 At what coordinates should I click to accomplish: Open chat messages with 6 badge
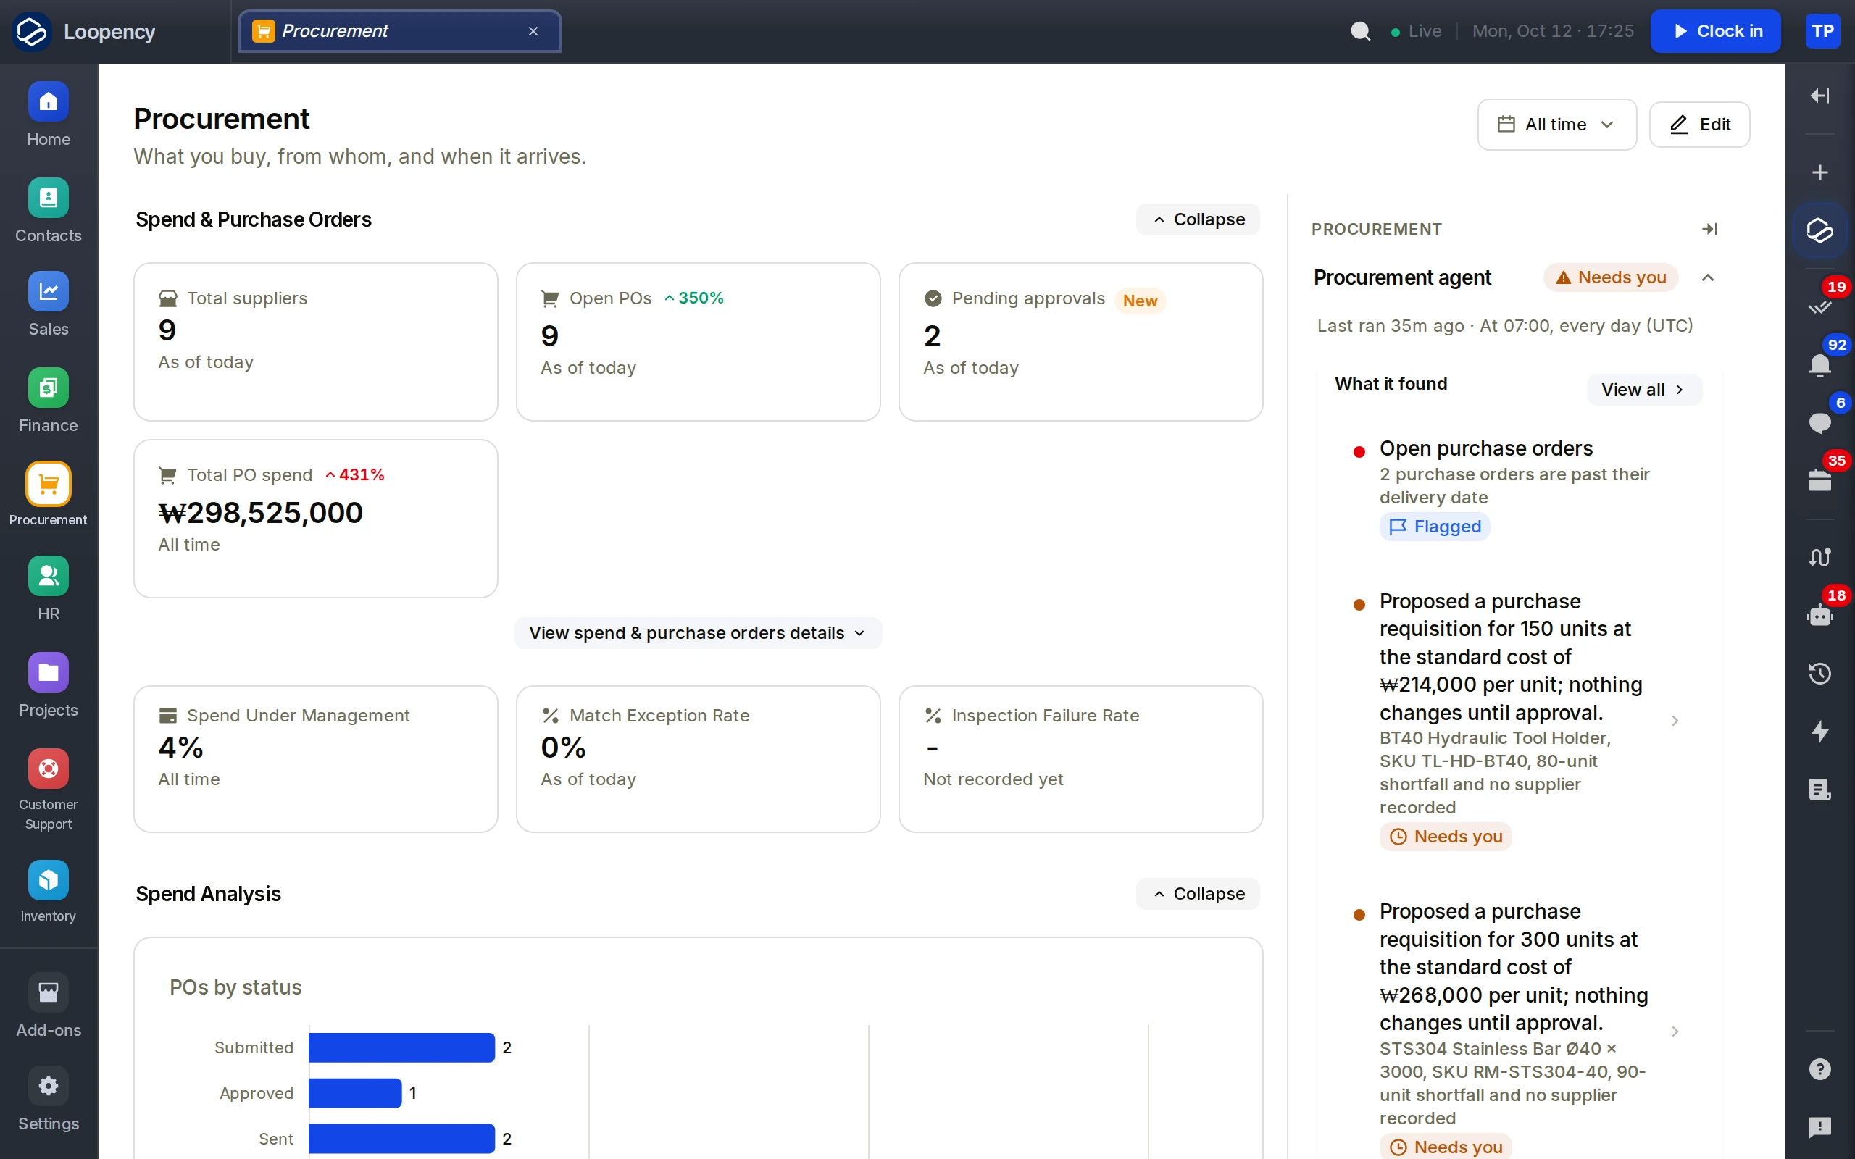(x=1819, y=422)
